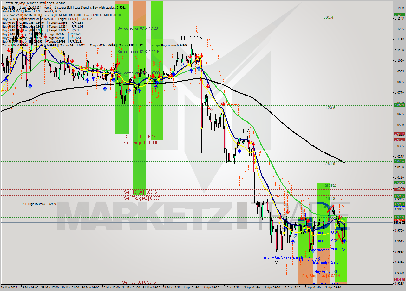Click the 'I I I 1.115' wave label
The height and width of the screenshot is (291, 406).
tap(192, 38)
